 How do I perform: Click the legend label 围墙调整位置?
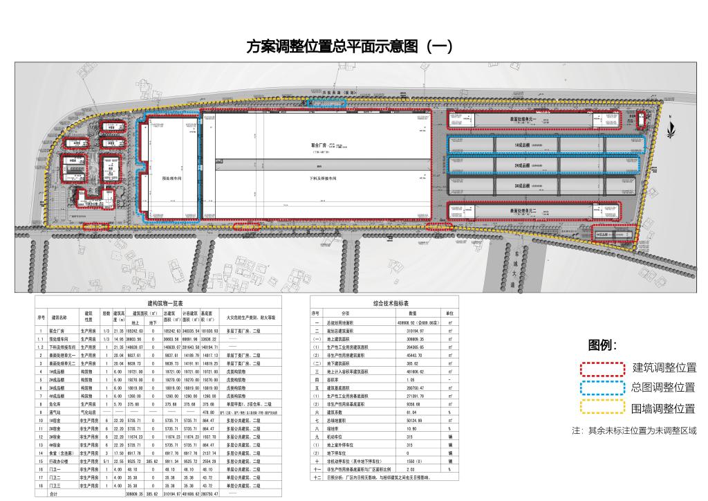pyautogui.click(x=663, y=409)
